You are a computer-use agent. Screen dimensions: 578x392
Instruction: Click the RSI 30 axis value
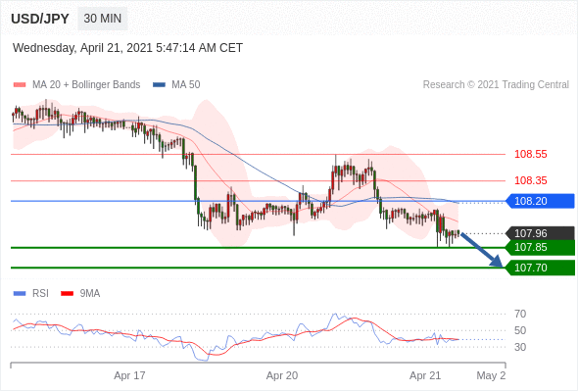520,347
